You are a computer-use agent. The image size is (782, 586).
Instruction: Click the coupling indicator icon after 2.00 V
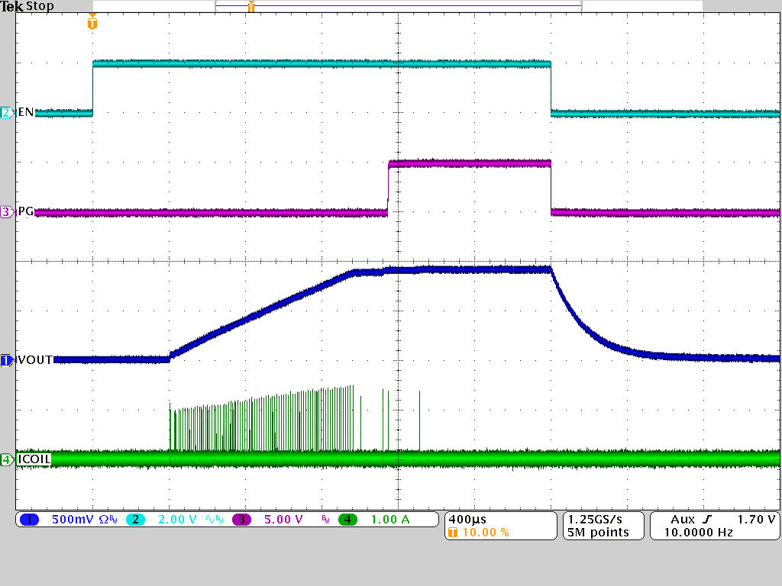209,519
